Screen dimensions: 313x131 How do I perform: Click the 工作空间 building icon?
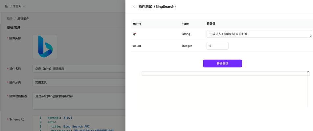pos(6,6)
